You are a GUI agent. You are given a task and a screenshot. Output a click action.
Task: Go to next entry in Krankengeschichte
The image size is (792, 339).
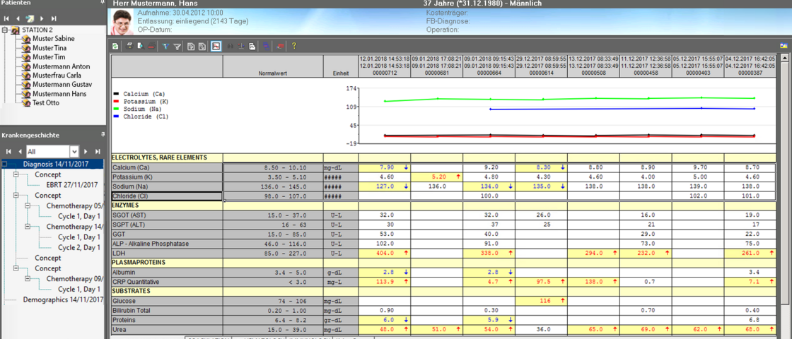[86, 151]
